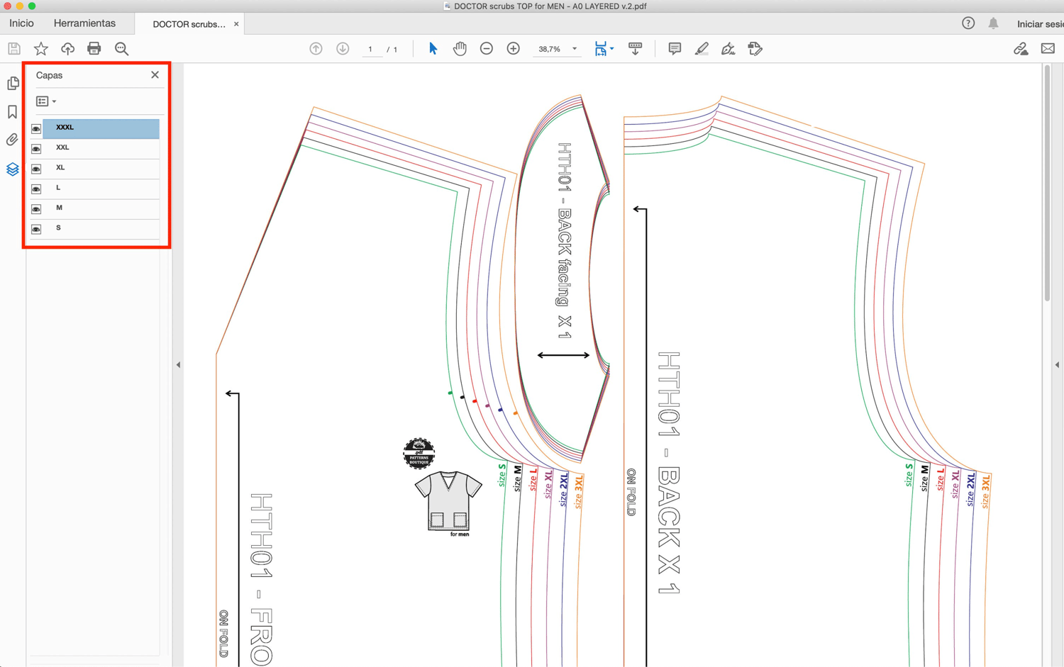Screen dimensions: 1064x667
Task: Share a link to the file
Action: coord(1021,49)
